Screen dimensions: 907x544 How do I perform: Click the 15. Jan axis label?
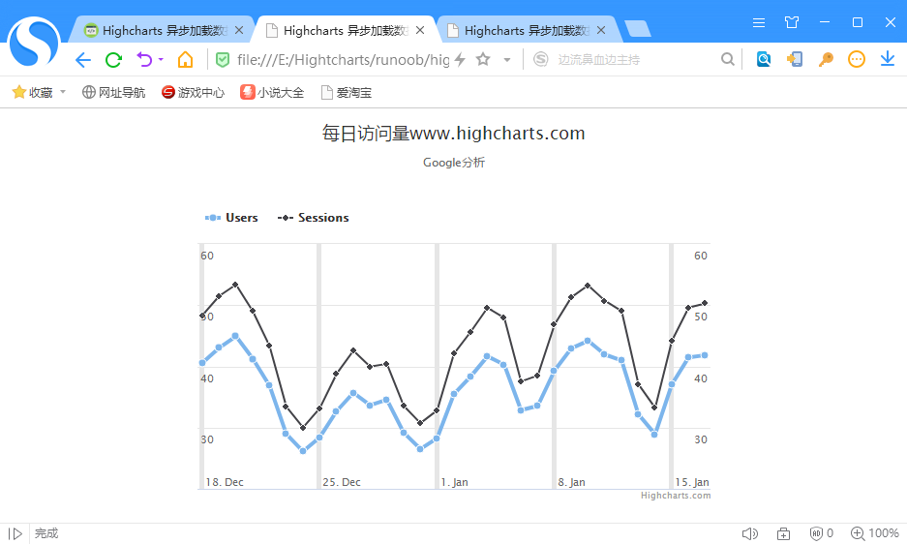click(x=692, y=482)
